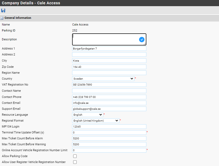
Task: Focus the Description text area
Action: (x=109, y=39)
